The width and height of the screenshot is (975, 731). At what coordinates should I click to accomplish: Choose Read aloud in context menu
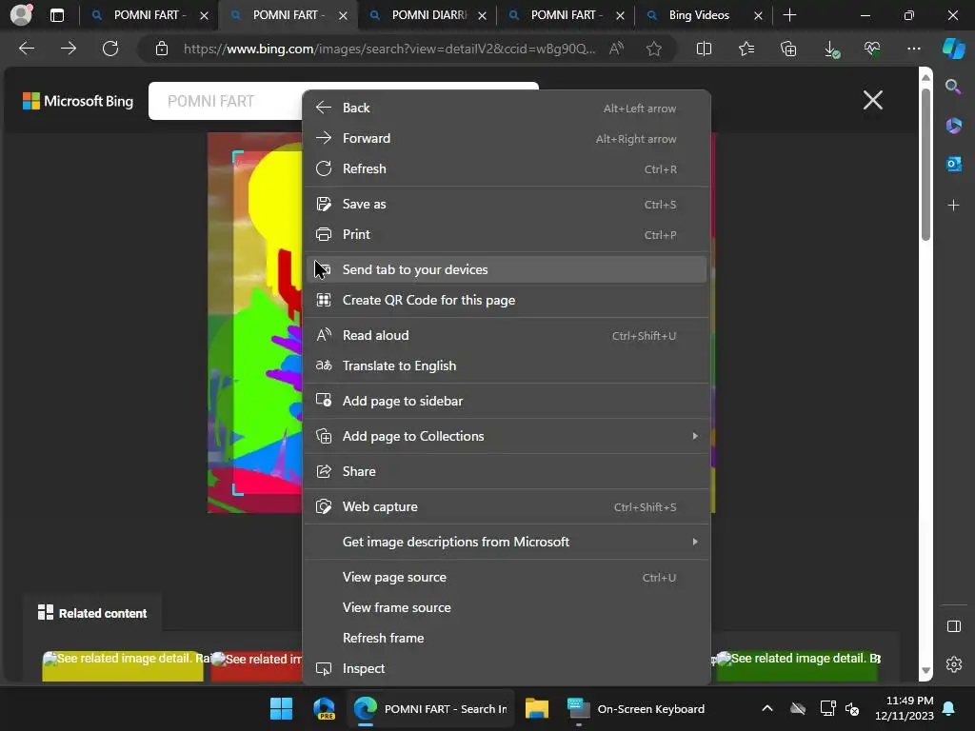coord(507,336)
